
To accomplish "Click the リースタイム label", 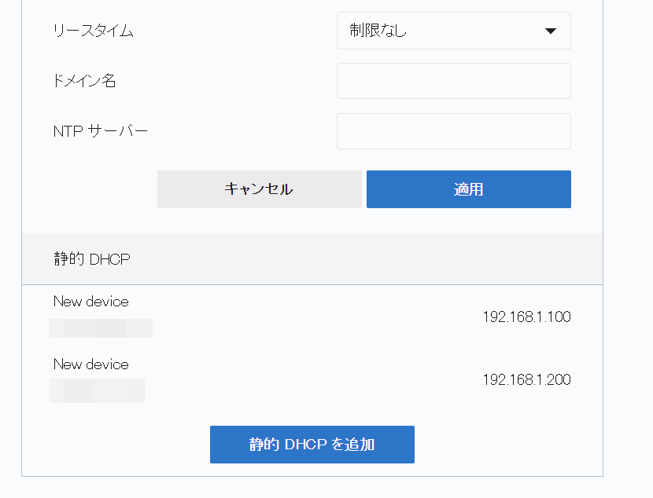I will click(93, 31).
